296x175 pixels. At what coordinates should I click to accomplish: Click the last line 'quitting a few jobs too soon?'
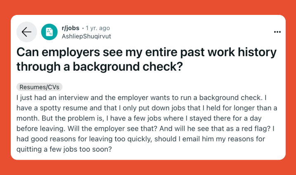[64, 149]
